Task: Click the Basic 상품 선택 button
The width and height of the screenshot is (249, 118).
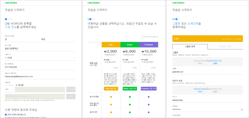Action: click(130, 89)
